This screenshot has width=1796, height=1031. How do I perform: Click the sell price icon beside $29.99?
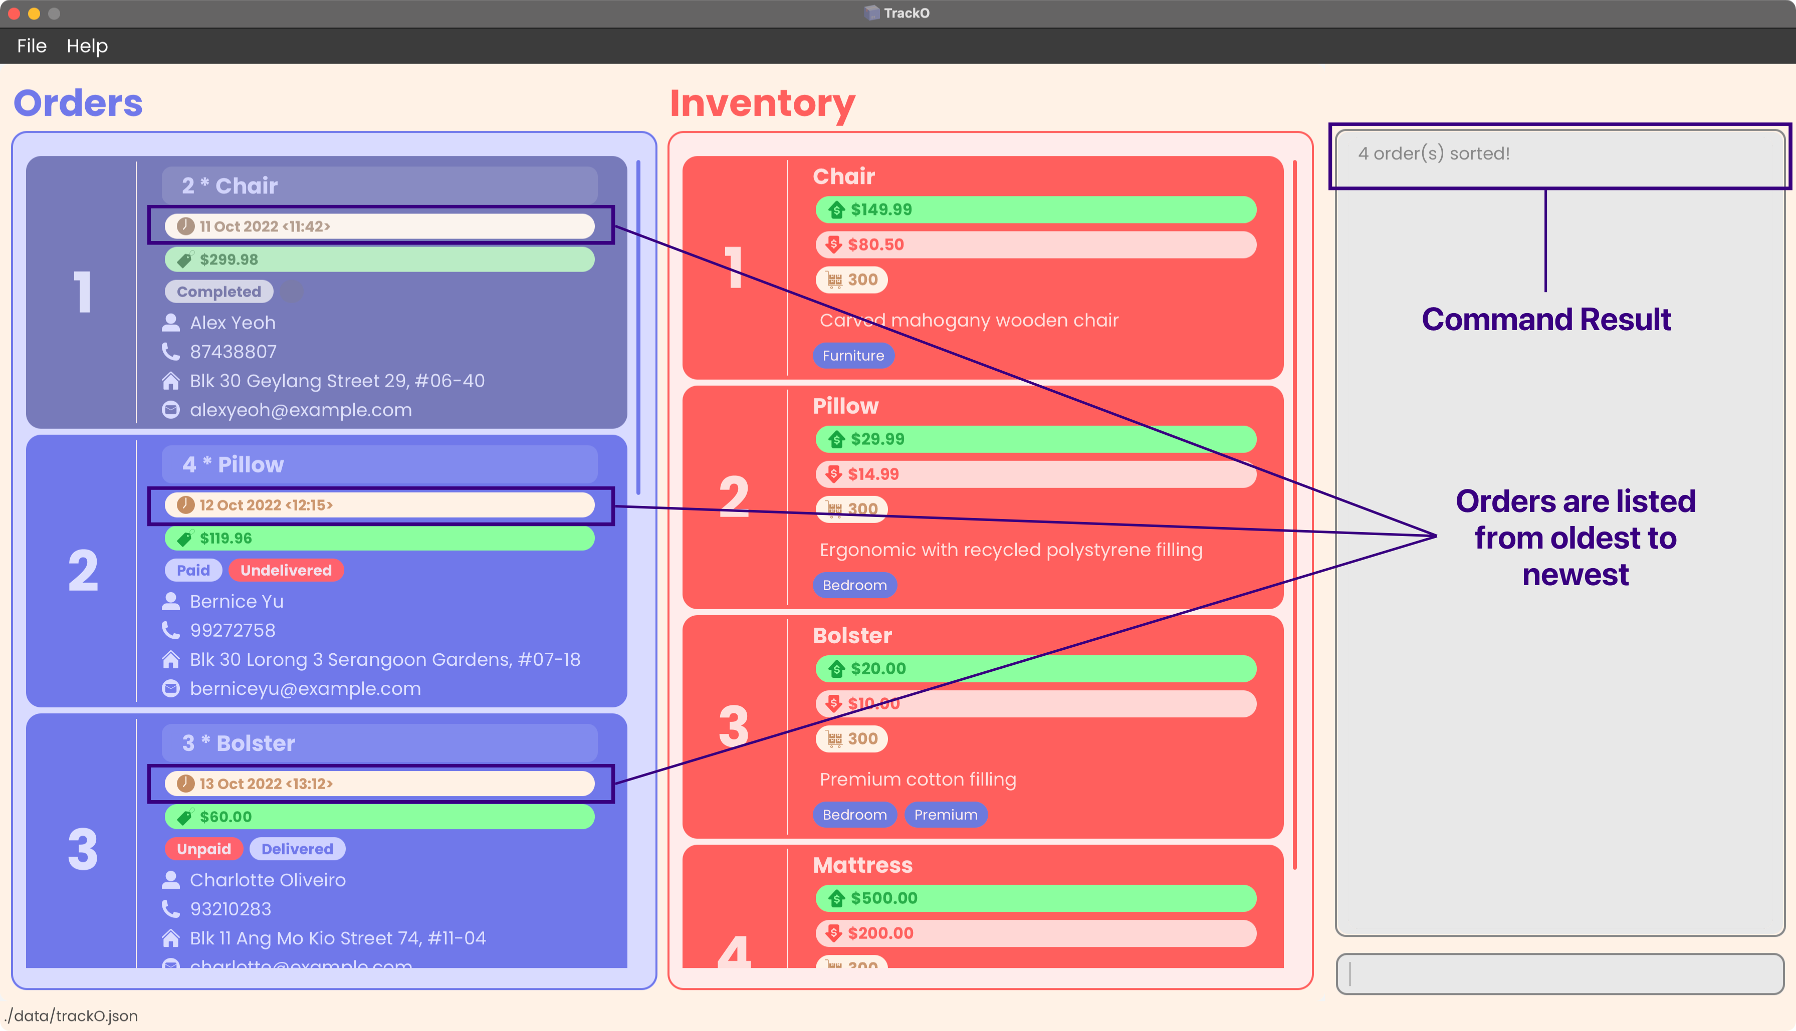point(836,439)
